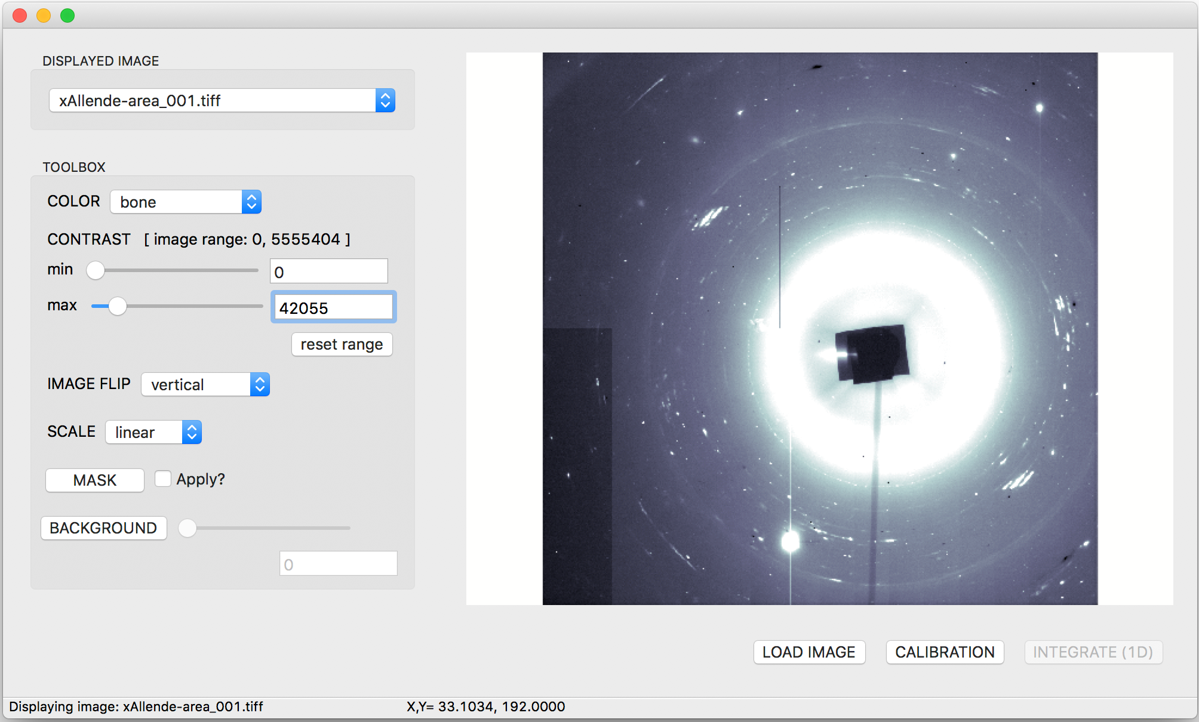The image size is (1199, 722).
Task: Click the LOAD IMAGE button
Action: 809,652
